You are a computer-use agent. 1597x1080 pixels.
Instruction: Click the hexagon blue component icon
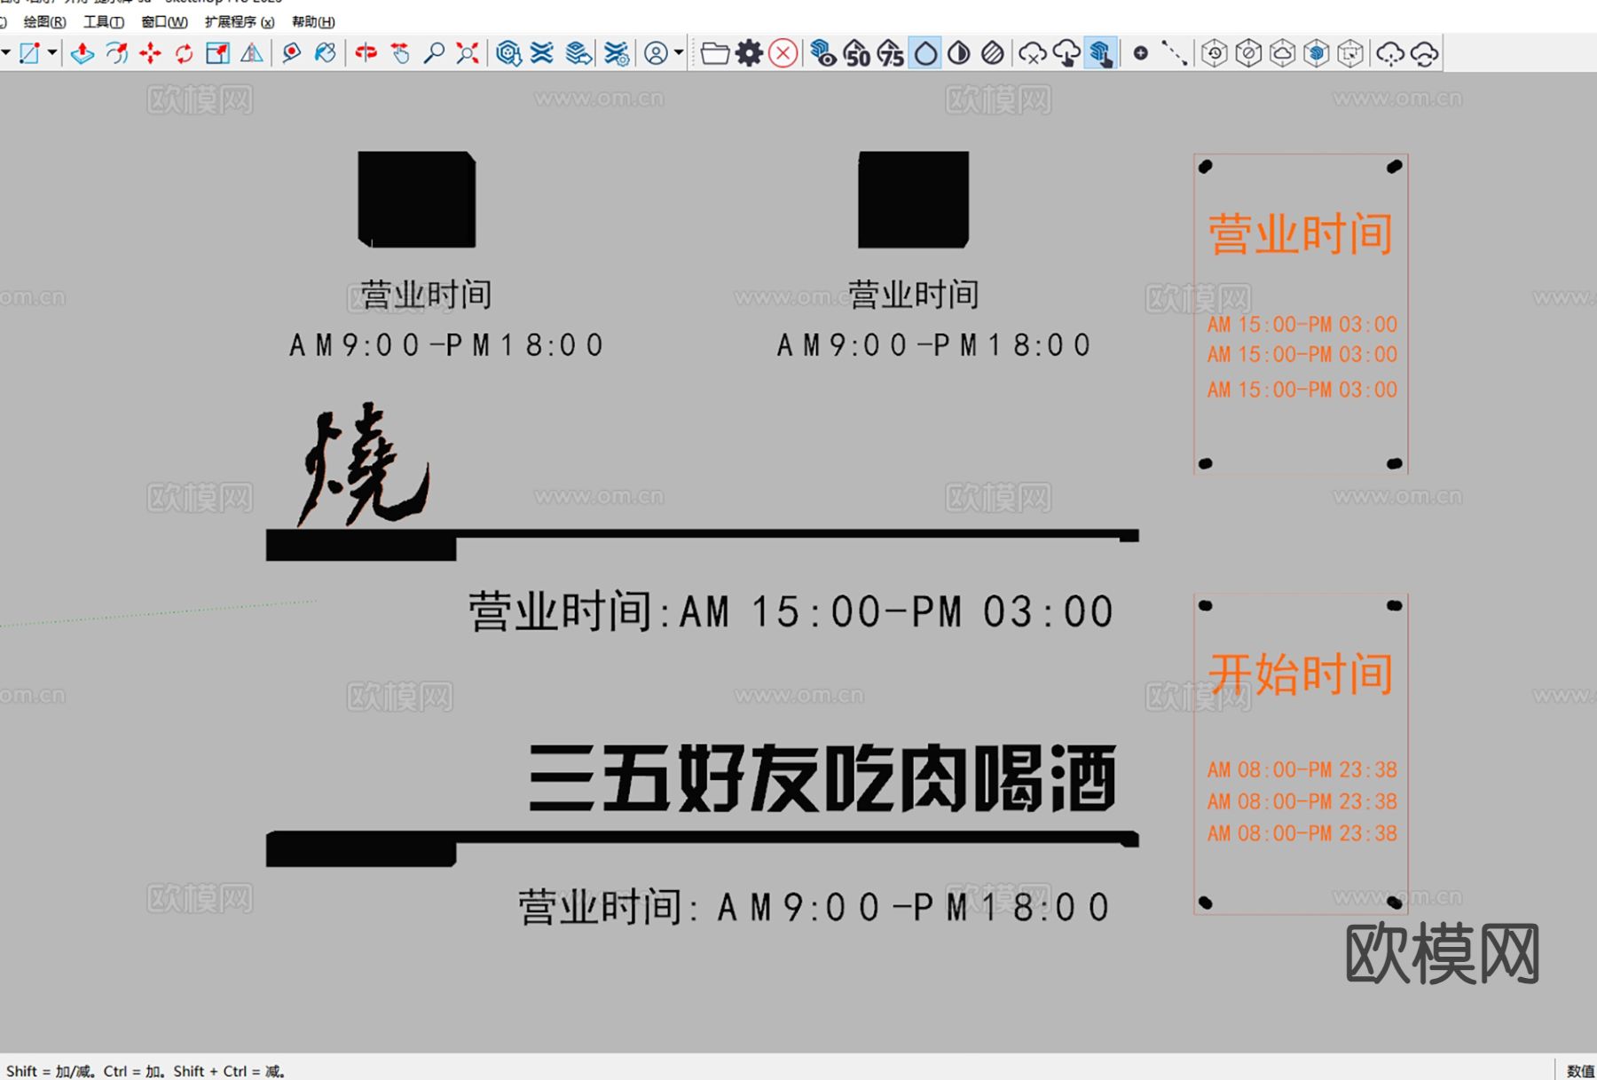[x=1317, y=53]
